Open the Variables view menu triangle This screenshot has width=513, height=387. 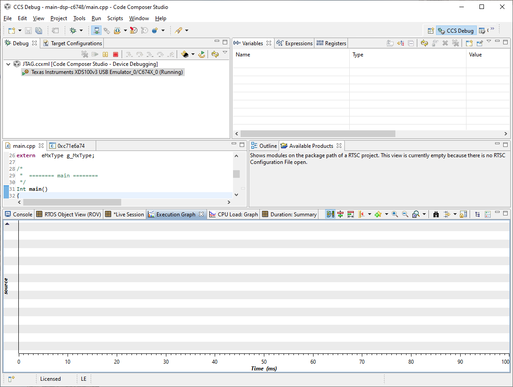pos(489,41)
